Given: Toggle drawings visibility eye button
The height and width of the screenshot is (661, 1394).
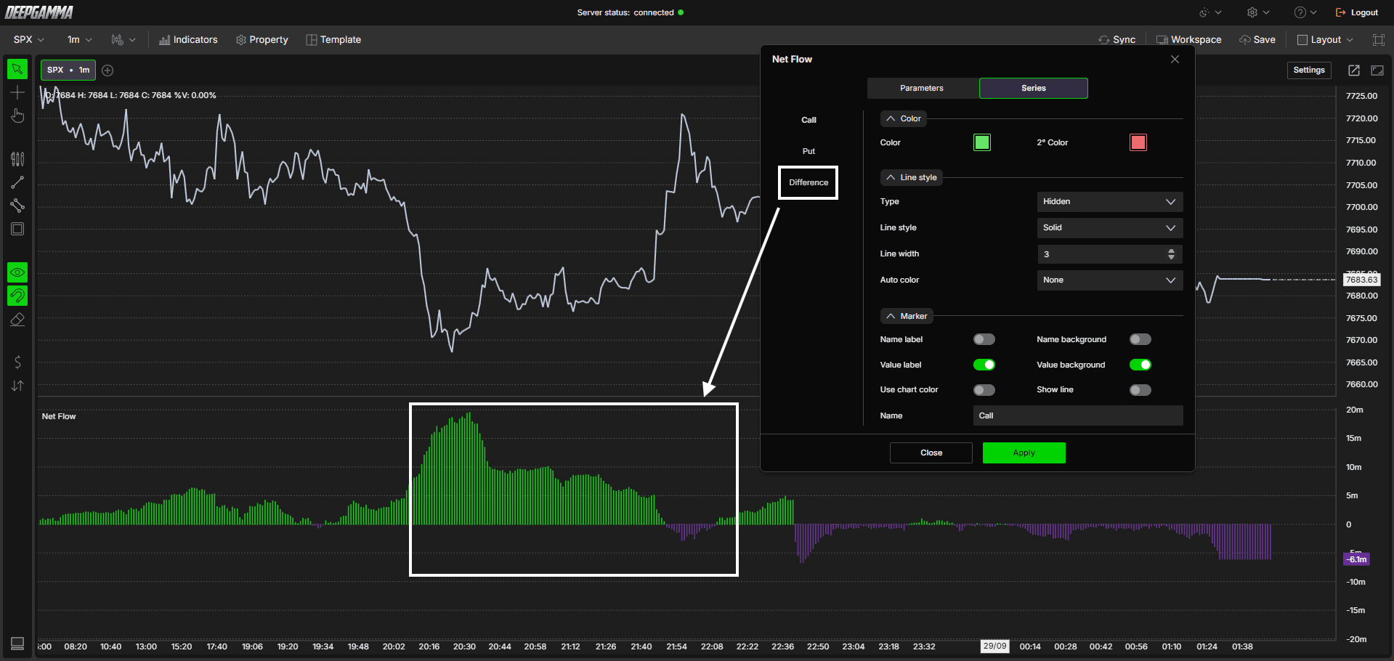Looking at the screenshot, I should pyautogui.click(x=17, y=272).
